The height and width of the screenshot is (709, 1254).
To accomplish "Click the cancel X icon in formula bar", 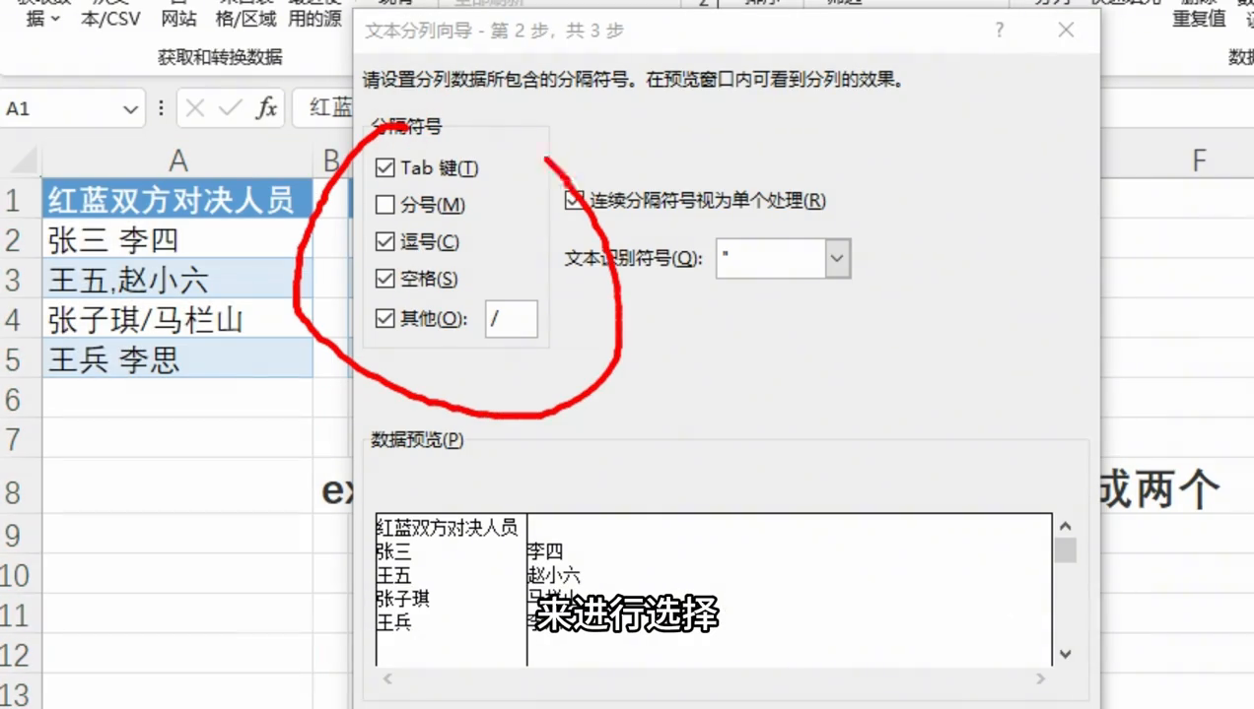I will tap(195, 108).
